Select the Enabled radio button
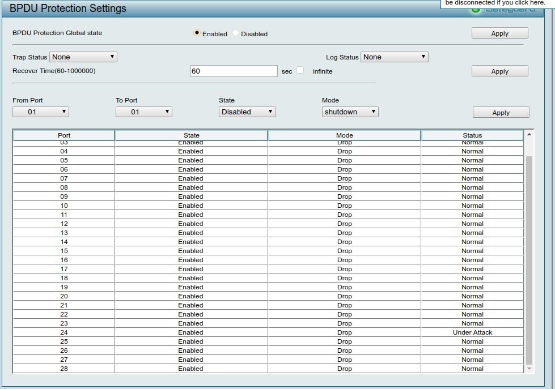555x389 pixels. (x=197, y=33)
